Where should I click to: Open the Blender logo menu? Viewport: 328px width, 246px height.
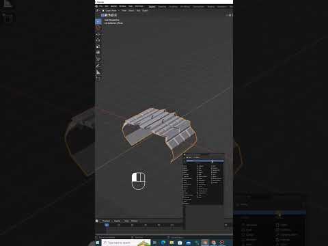[x=96, y=6]
